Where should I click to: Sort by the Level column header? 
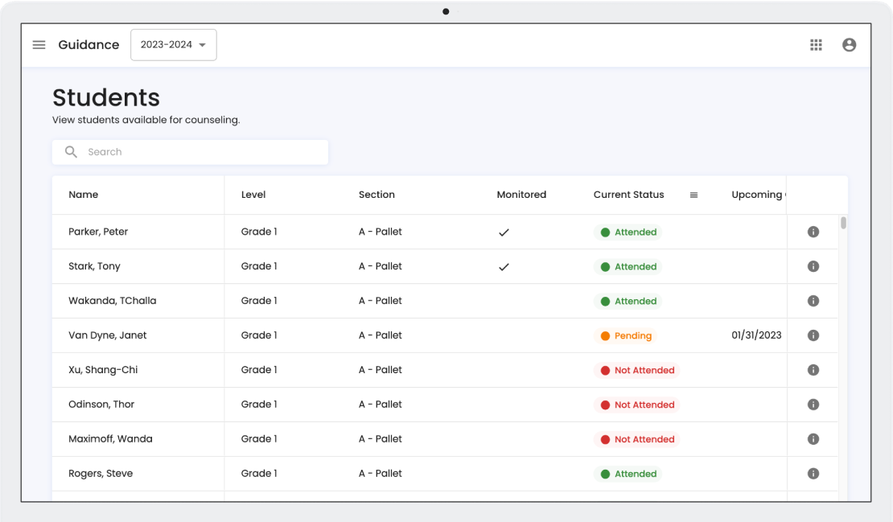point(253,195)
